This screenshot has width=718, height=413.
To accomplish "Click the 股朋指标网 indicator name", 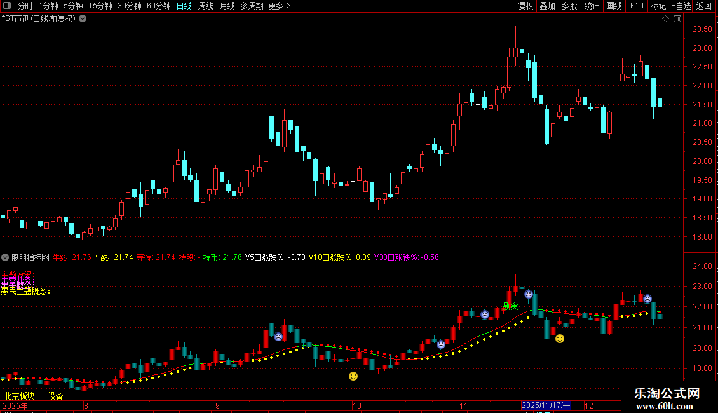I will tap(30, 257).
